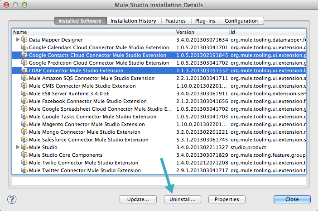Viewport: 318px width, 211px height.
Task: Click the Google Prediction Cloud Connector icon
Action: (24, 63)
